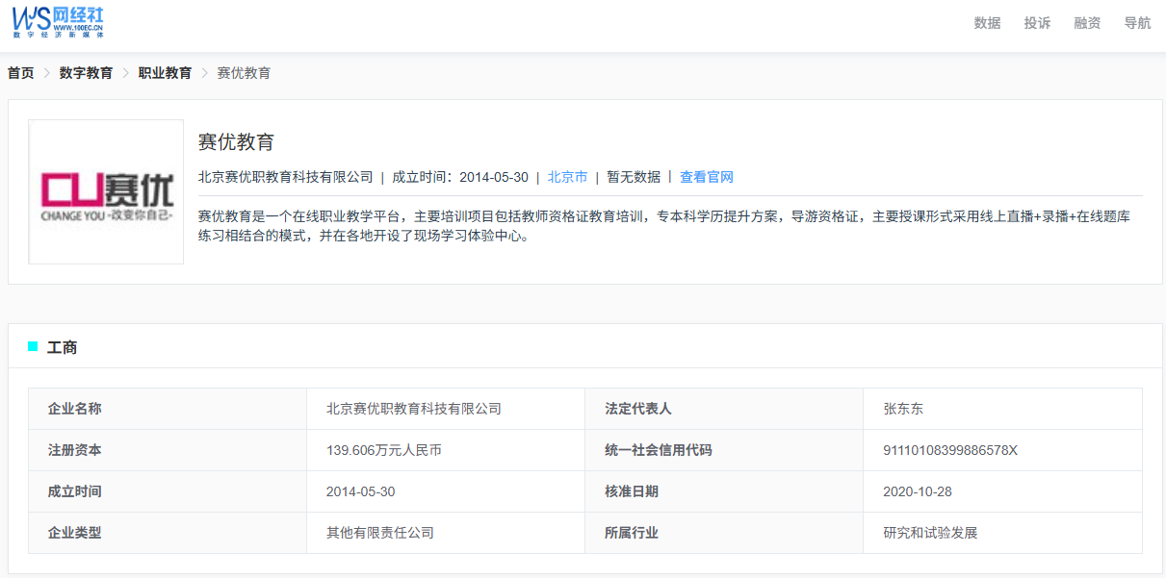
Task: Click the 赛优教育 company heading
Action: (236, 142)
